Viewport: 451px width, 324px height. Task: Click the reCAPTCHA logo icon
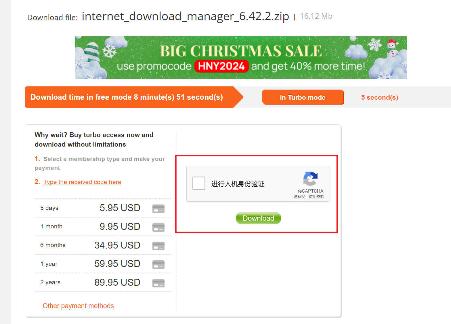(x=310, y=179)
